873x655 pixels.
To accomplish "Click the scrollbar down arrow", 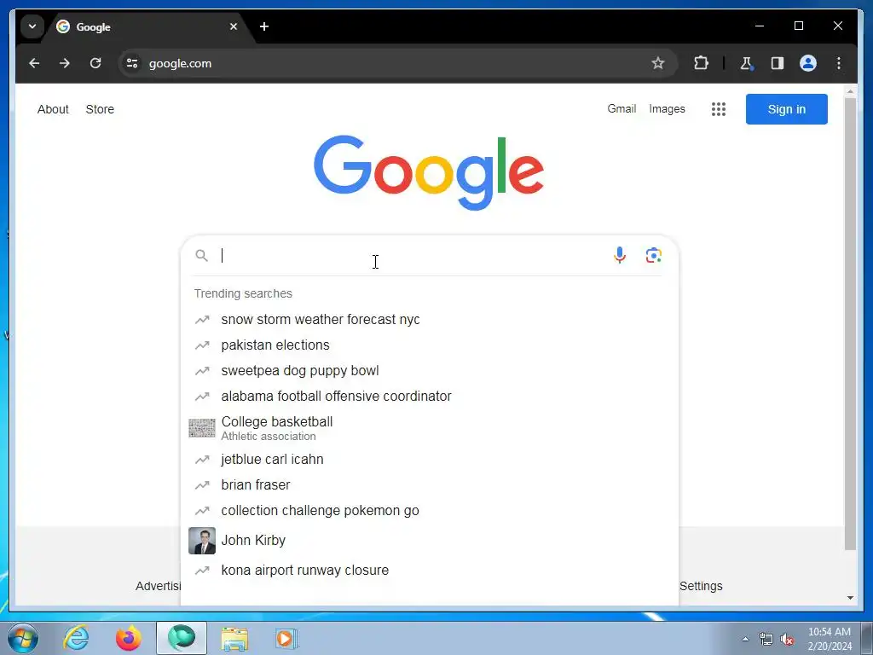I will click(850, 598).
